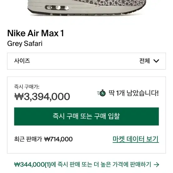Click the visible air unit on the shoe sole

coord(57,8)
